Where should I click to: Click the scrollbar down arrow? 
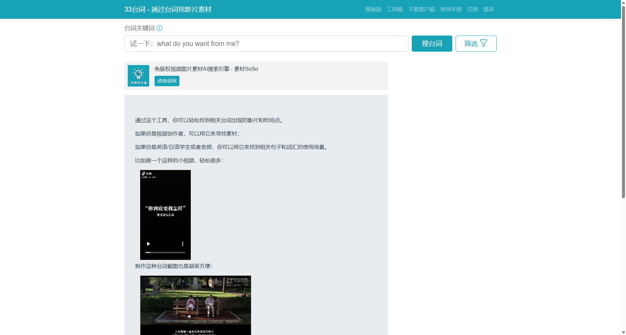[x=623, y=332]
